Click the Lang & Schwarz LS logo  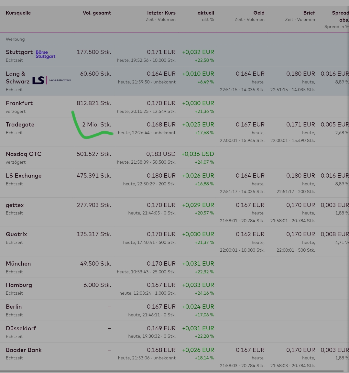point(51,80)
